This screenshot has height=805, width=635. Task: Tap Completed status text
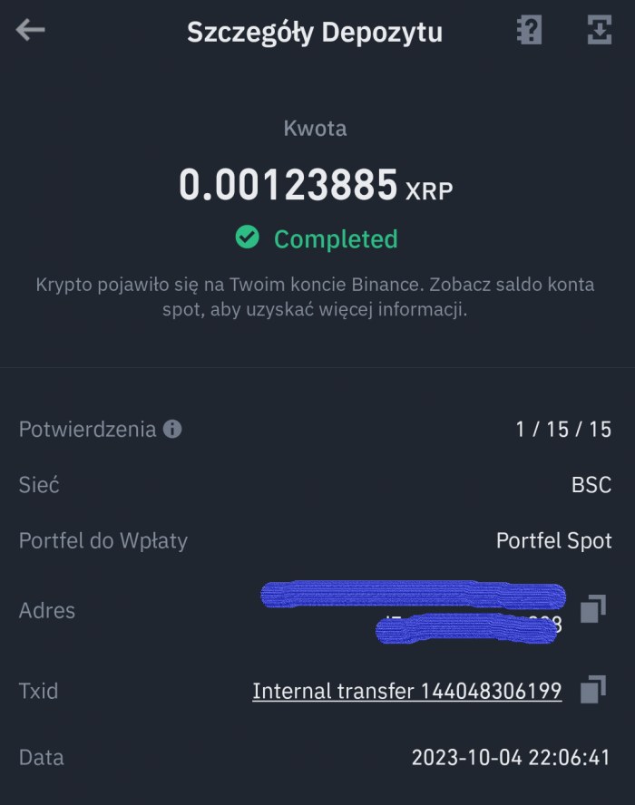(336, 238)
